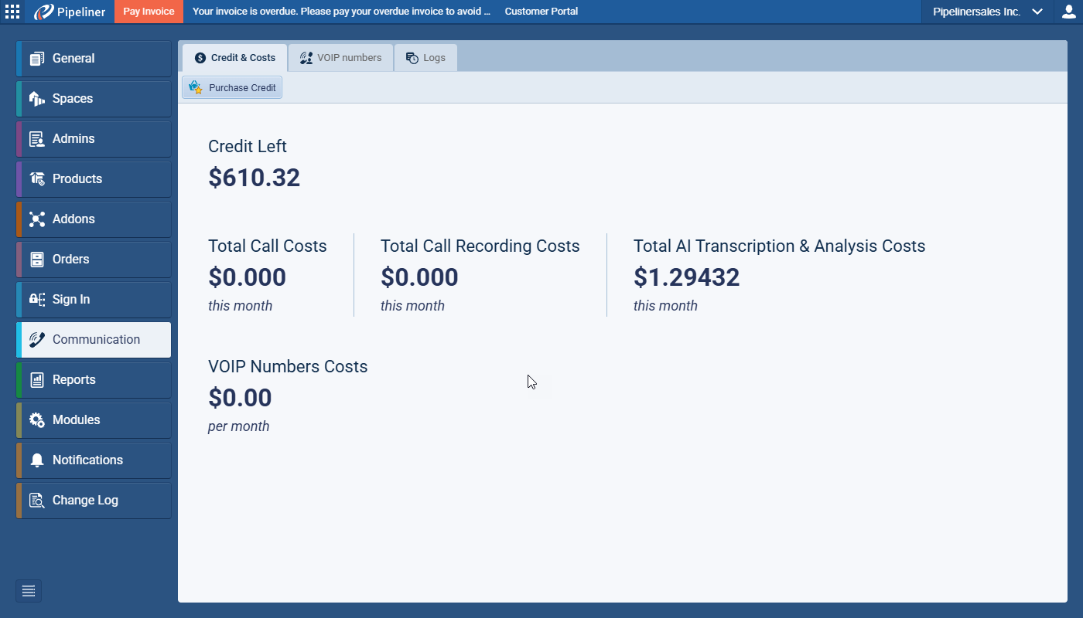Click the Pay Invoice button
This screenshot has width=1083, height=618.
[149, 12]
